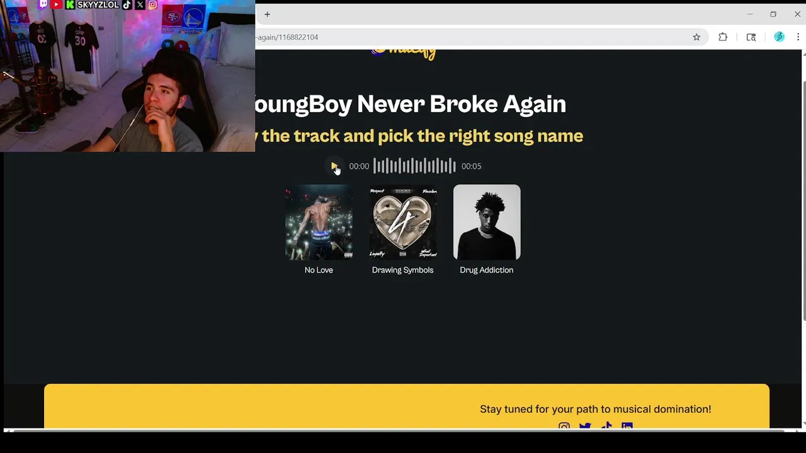Screen dimensions: 806x453
Task: Open the browser Extensions puzzle icon
Action: point(723,37)
